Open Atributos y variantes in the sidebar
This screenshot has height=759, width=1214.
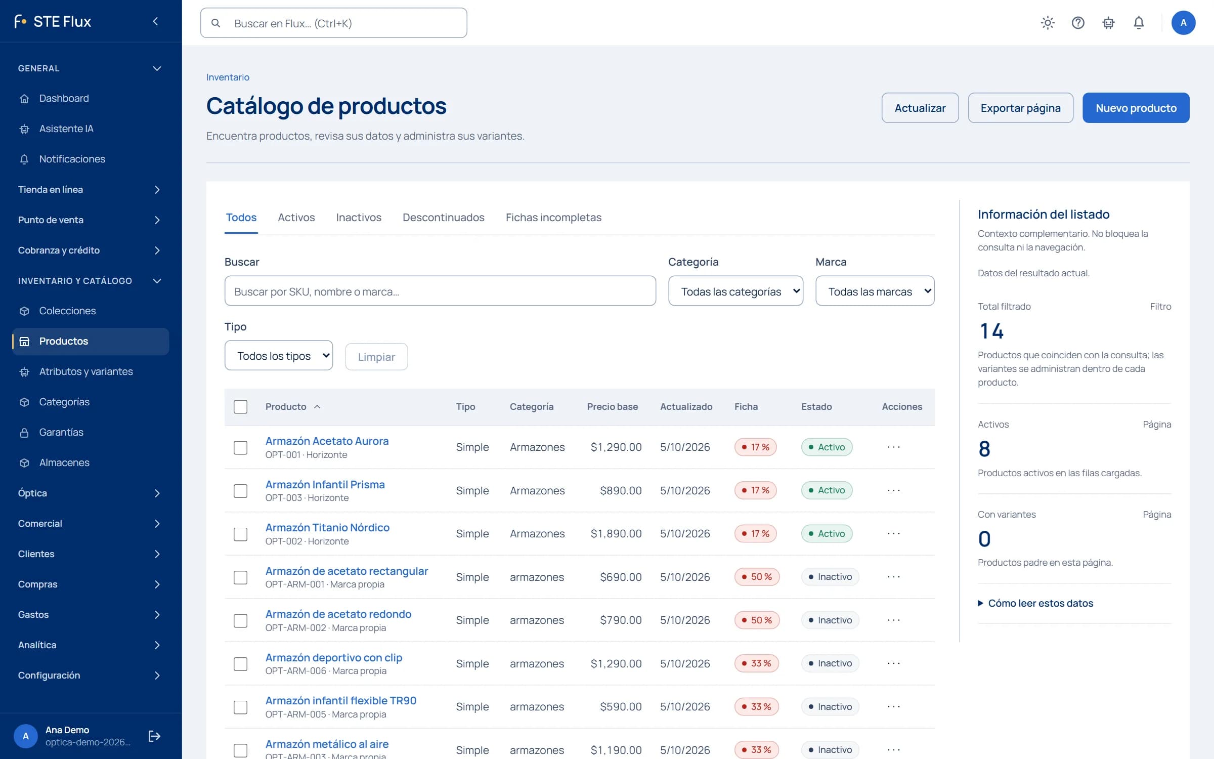[91, 371]
